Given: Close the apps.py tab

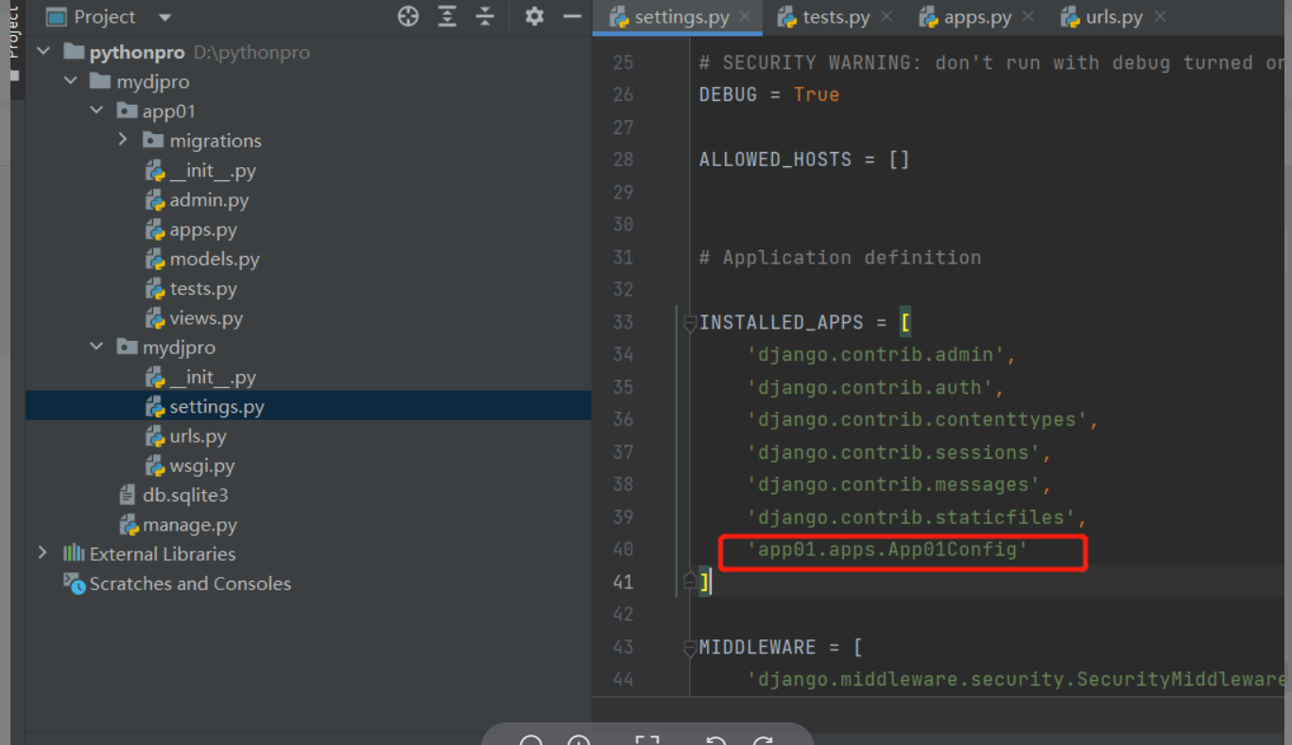Looking at the screenshot, I should coord(1028,17).
